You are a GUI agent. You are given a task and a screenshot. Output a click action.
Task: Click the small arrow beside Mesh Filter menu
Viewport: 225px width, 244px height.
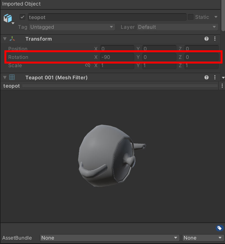(x=223, y=78)
